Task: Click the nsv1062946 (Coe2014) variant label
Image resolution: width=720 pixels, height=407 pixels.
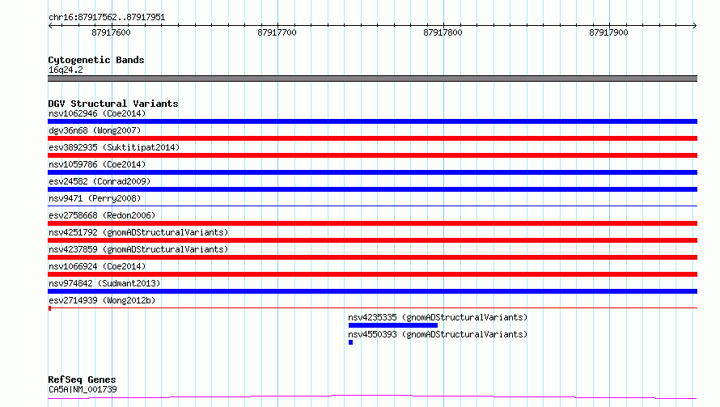Action: click(97, 113)
